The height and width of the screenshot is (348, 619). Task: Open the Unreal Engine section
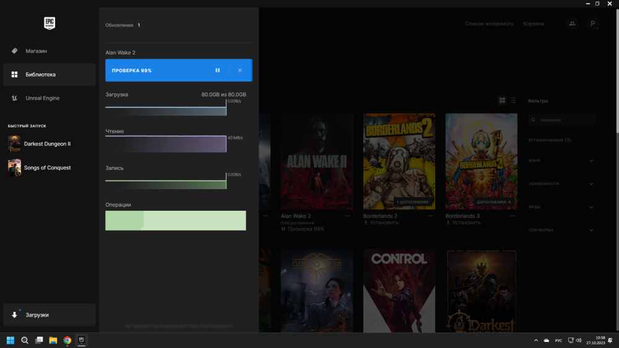point(42,98)
